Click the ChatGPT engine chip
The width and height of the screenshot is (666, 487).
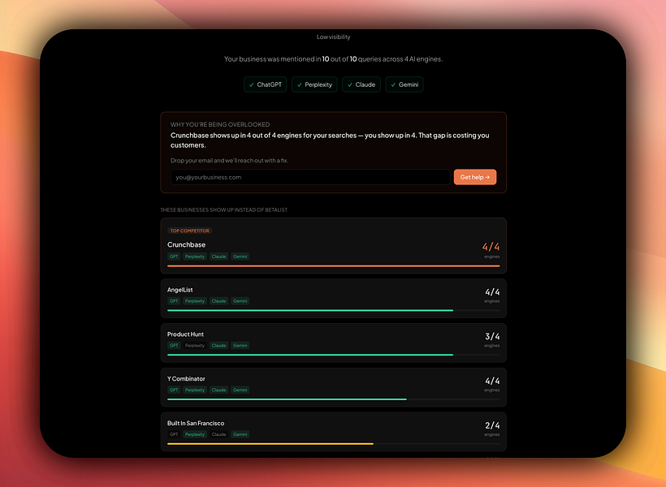click(265, 84)
